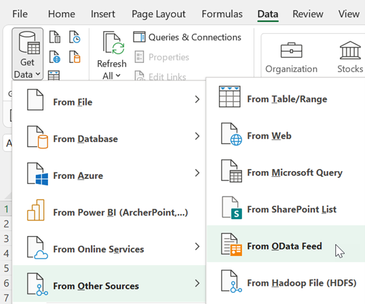This screenshot has width=365, height=304.
Task: Choose From SharePoint List option
Action: [x=286, y=207]
